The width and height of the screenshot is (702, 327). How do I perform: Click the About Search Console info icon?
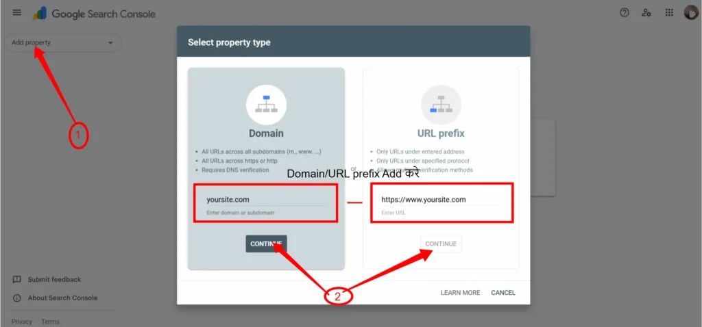[x=16, y=298]
